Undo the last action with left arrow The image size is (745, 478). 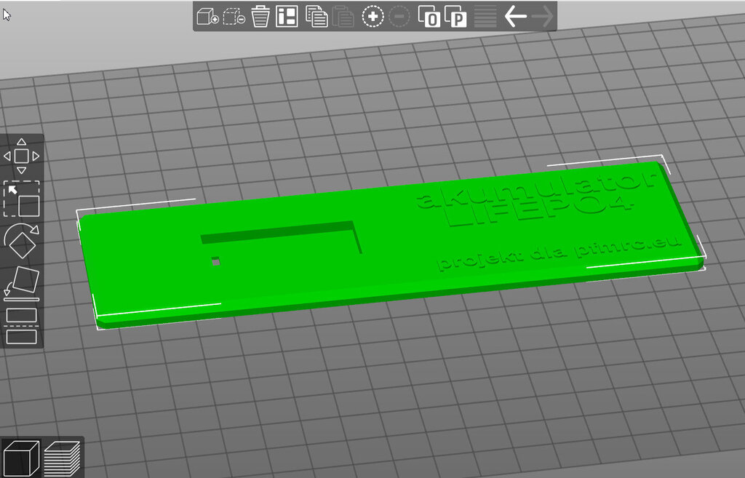tap(515, 17)
